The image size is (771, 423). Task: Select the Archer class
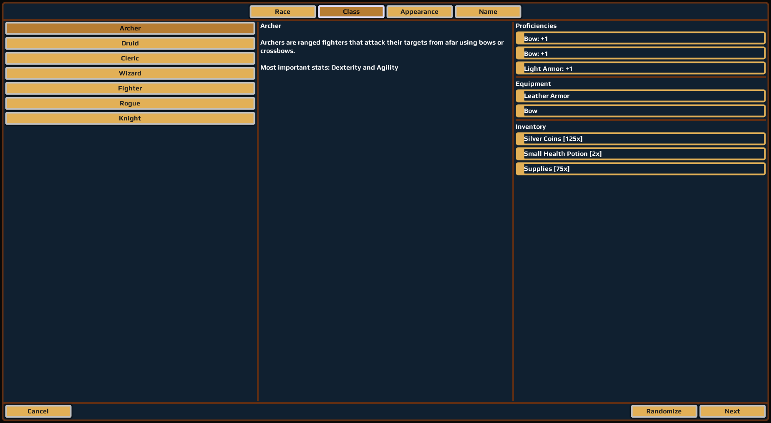[130, 28]
